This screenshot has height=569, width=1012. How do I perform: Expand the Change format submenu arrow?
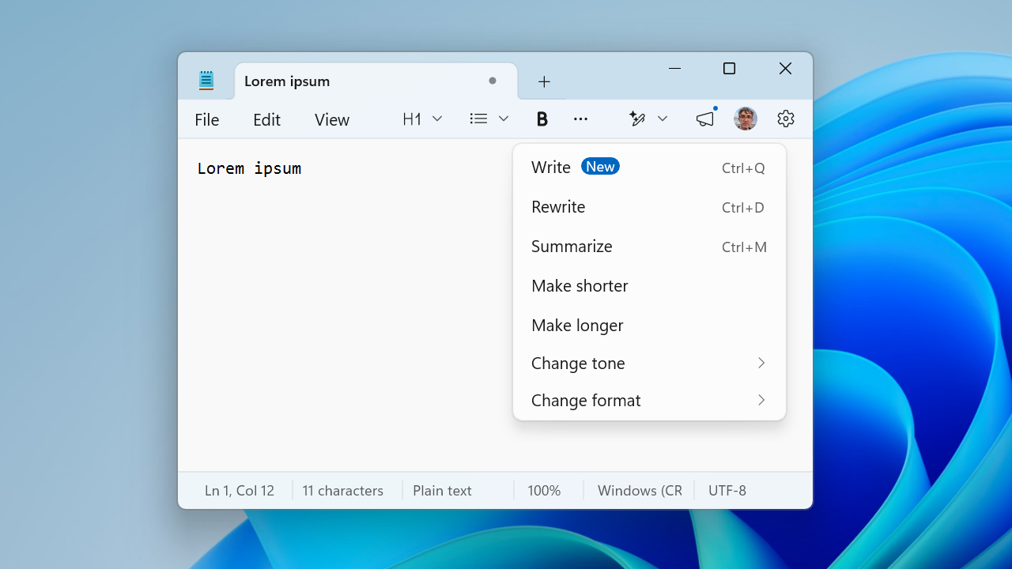point(761,400)
